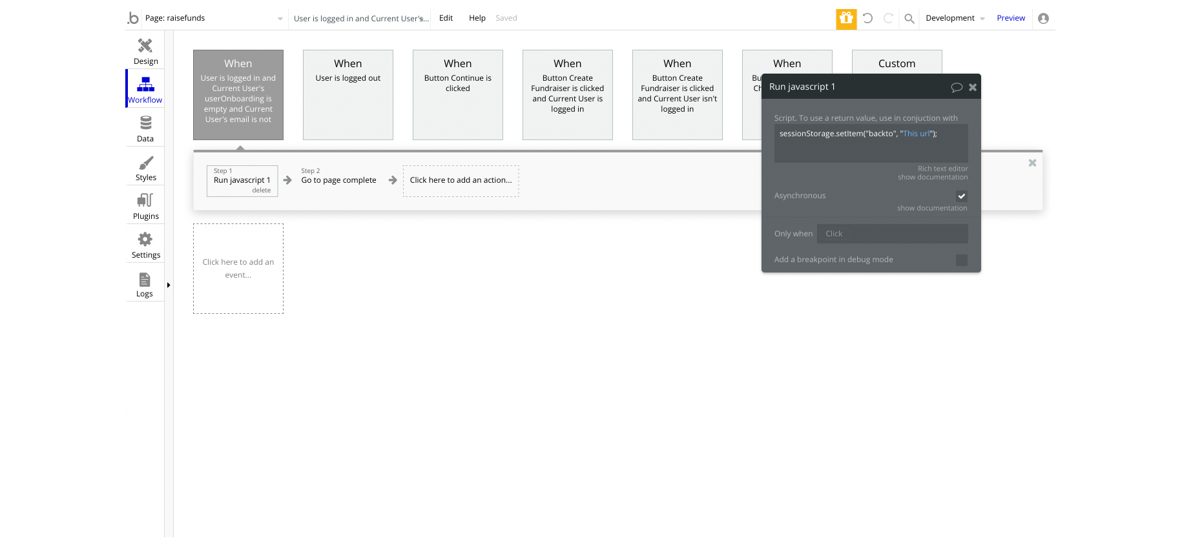Click the orange gift icon

(846, 19)
